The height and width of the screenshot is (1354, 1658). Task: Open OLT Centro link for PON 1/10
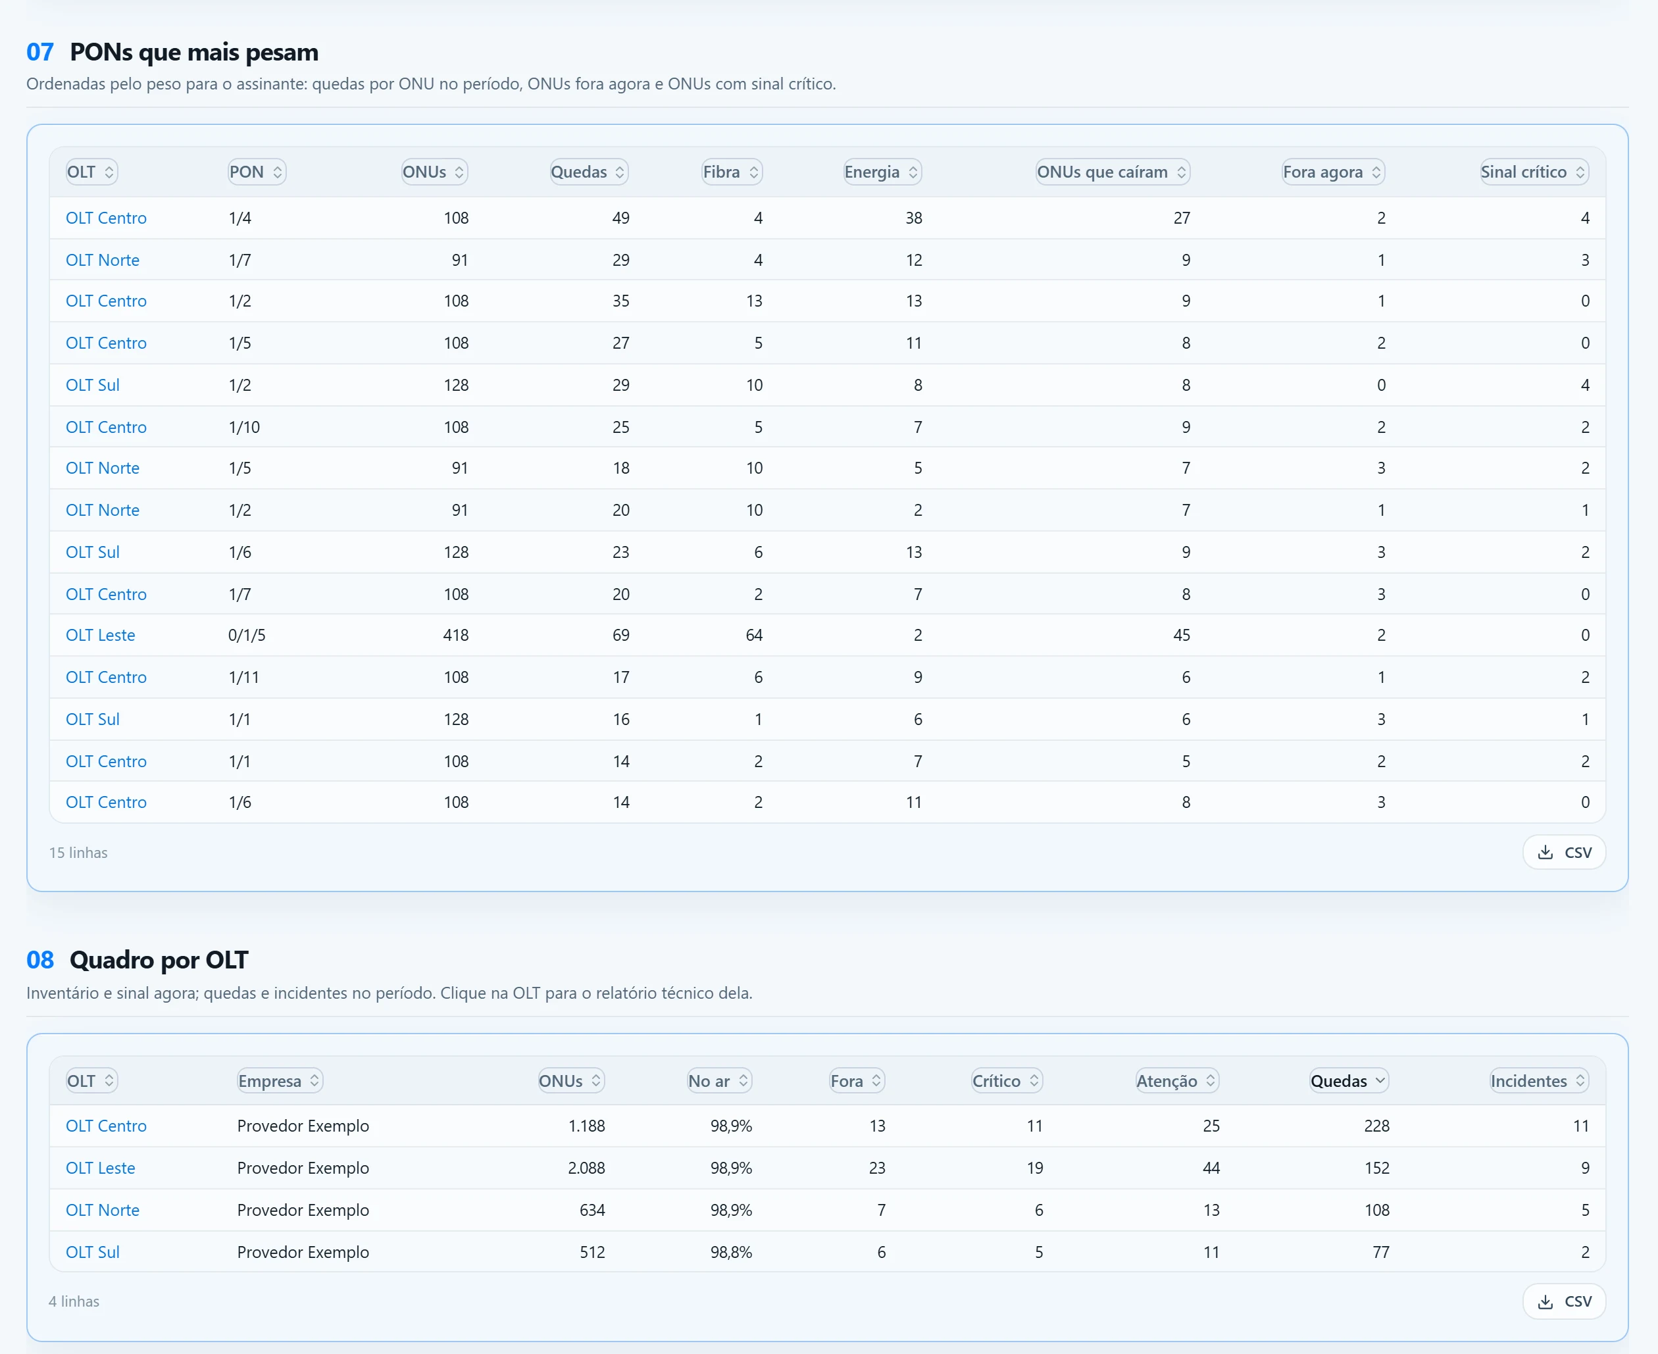(x=106, y=428)
